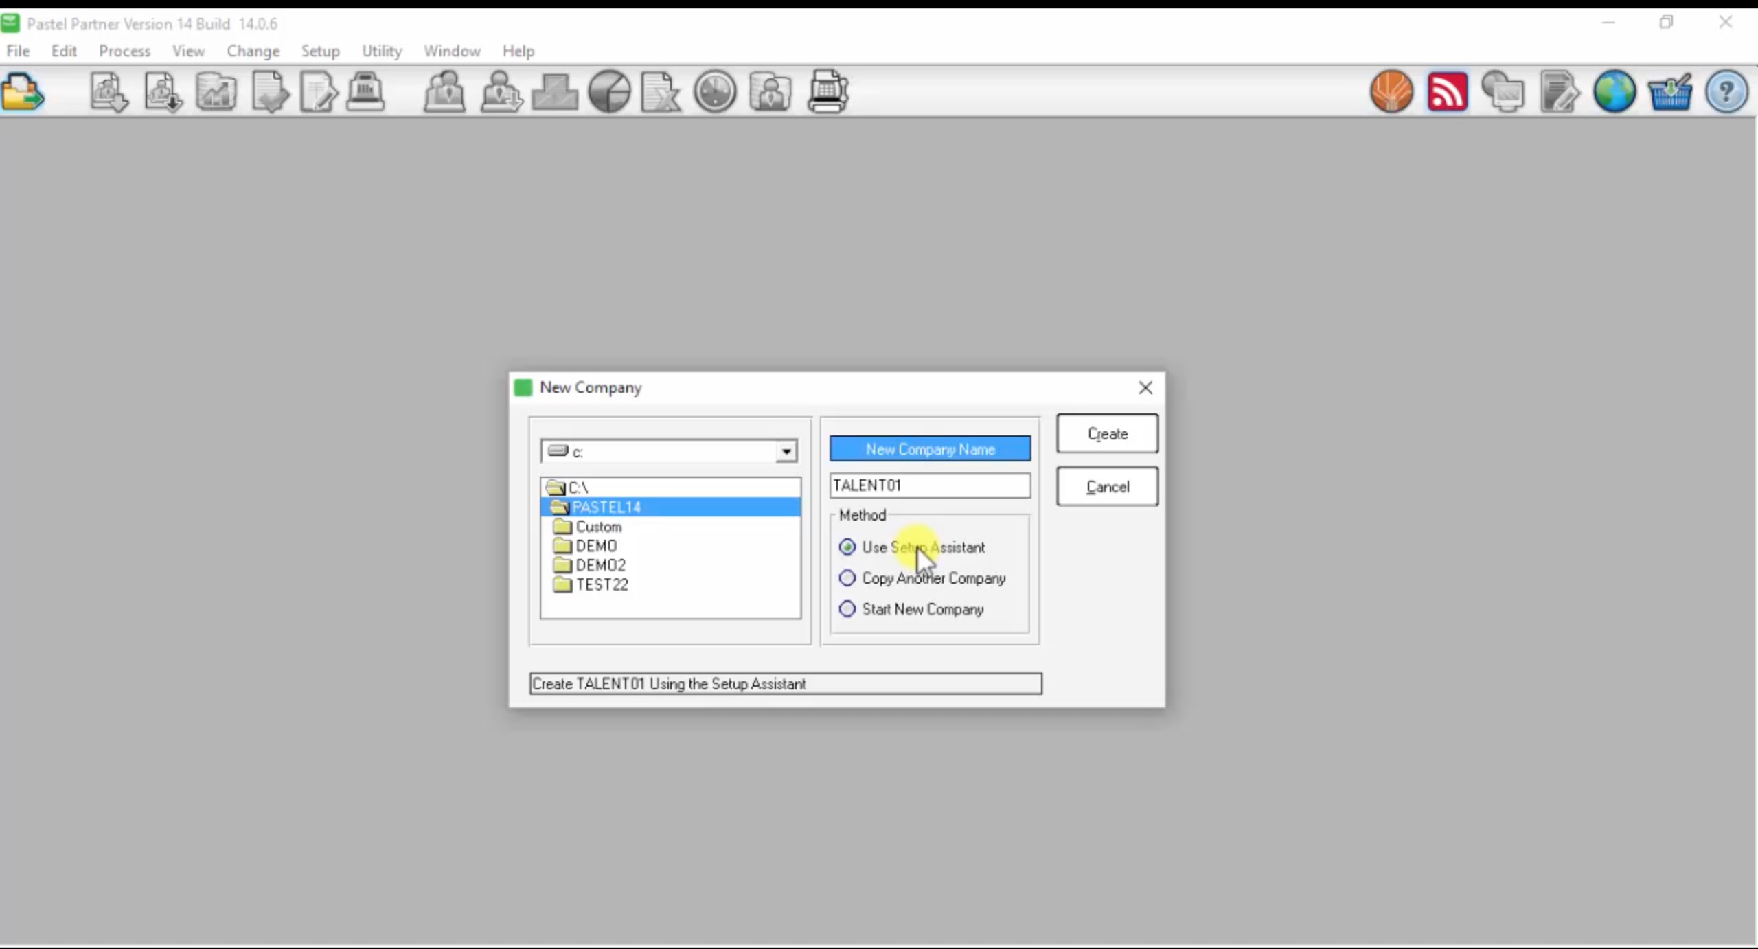The image size is (1758, 949).
Task: Click the blue shopping basket icon
Action: (x=1669, y=92)
